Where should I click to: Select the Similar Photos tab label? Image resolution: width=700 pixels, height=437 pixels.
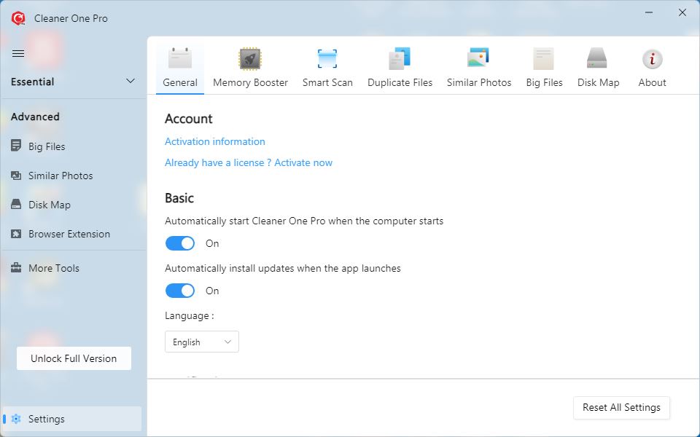[479, 82]
